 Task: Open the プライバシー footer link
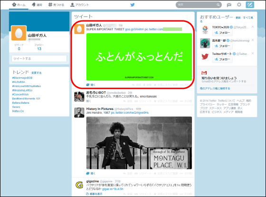coord(207,104)
